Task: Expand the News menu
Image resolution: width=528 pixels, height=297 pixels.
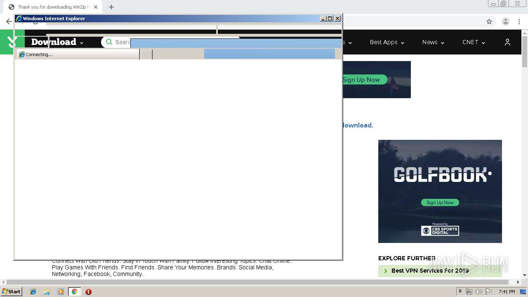Action: click(x=433, y=42)
